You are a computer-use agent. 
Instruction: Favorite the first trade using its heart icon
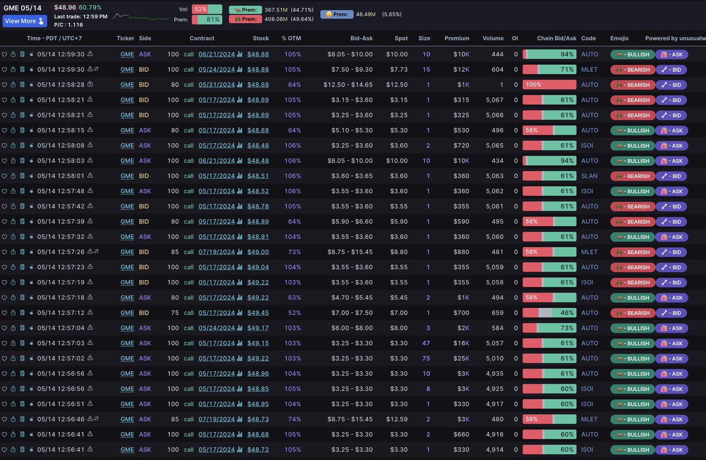5,54
